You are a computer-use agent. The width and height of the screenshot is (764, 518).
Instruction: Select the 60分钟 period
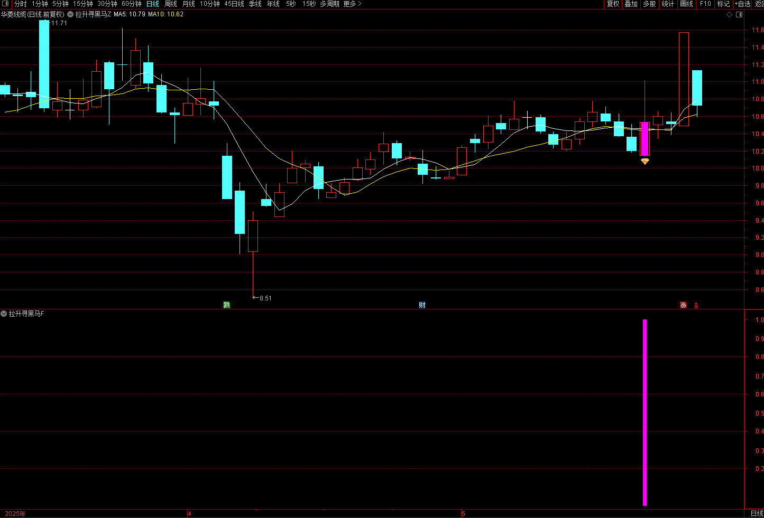click(x=132, y=4)
